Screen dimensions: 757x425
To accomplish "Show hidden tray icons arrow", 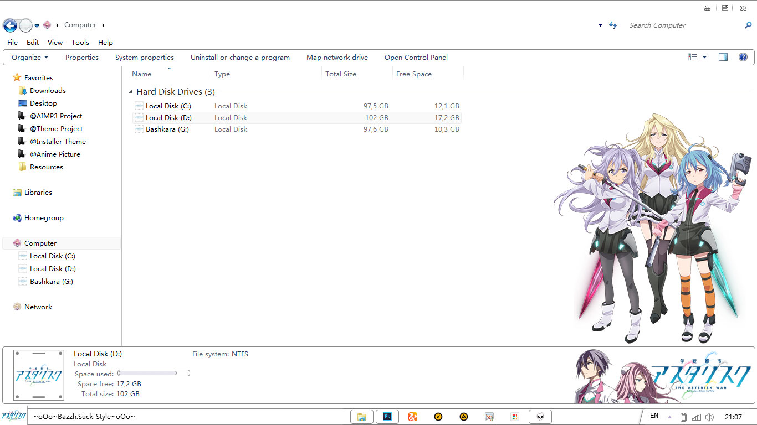I will point(669,417).
